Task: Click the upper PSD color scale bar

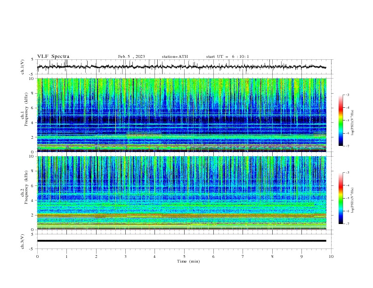Action: point(341,120)
